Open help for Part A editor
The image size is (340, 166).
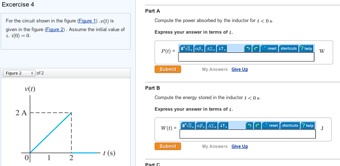point(306,48)
